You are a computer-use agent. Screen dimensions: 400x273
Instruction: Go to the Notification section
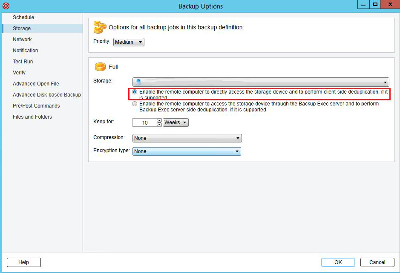point(25,51)
